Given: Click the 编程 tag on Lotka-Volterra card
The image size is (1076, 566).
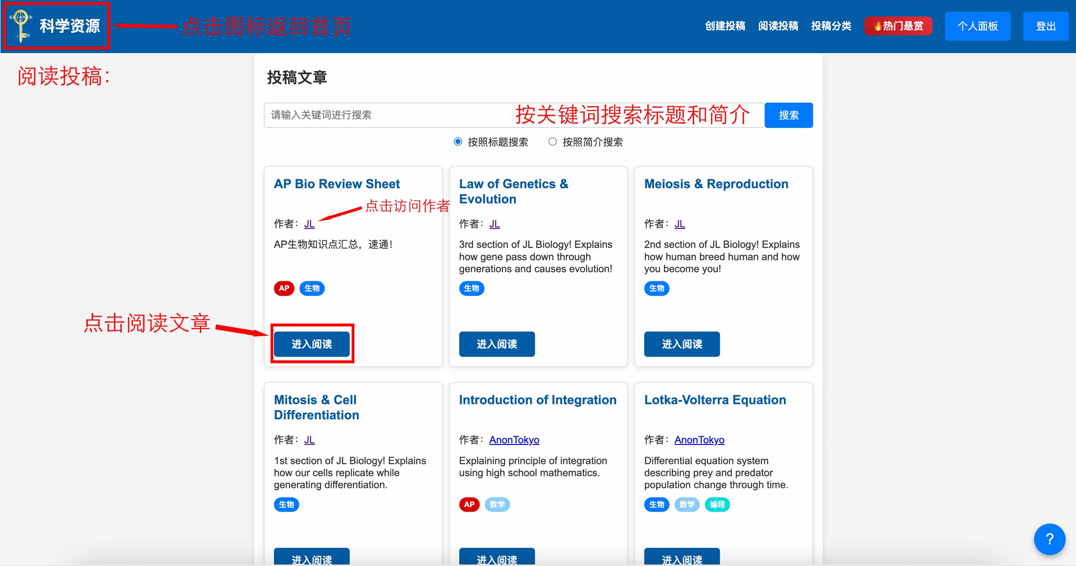Looking at the screenshot, I should tap(717, 504).
